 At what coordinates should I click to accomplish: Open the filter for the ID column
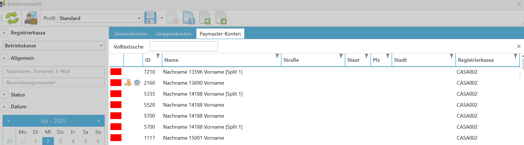(158, 56)
